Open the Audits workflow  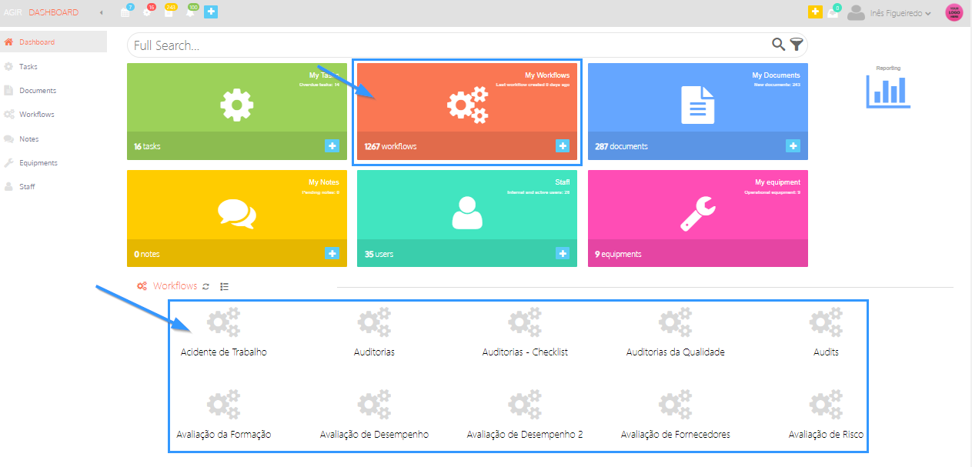point(826,332)
